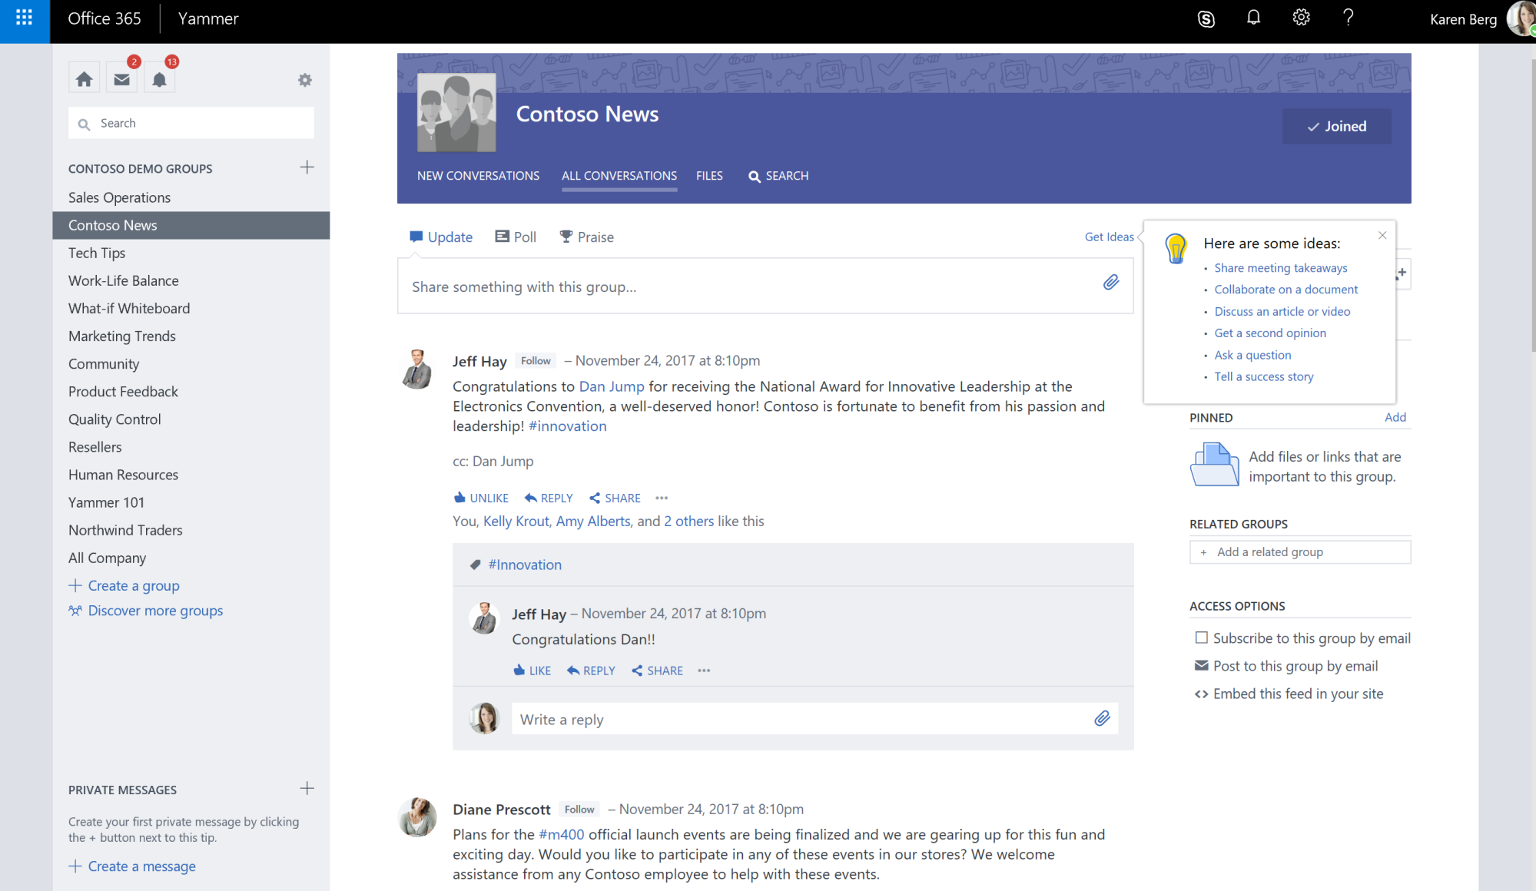
Task: Select the Poll post type
Action: point(516,237)
